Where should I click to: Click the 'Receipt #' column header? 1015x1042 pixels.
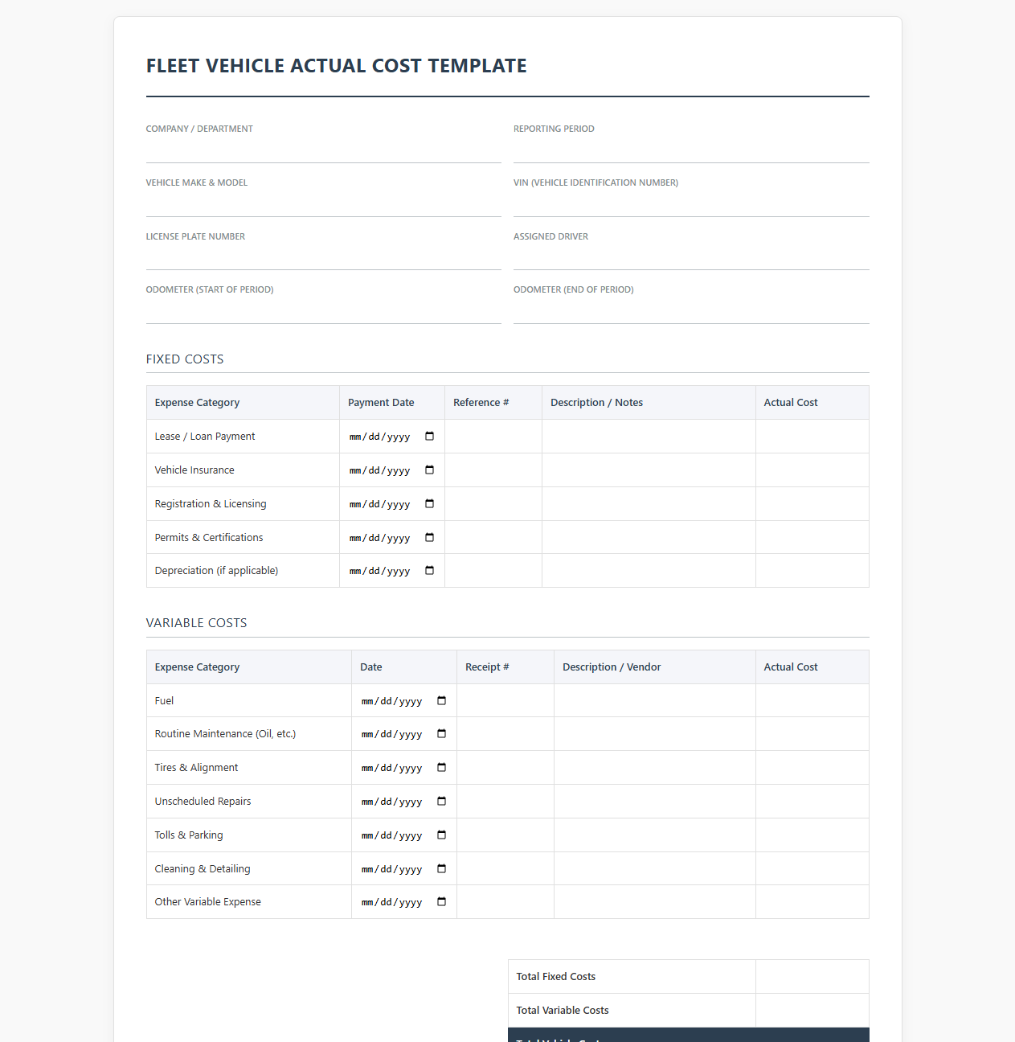(487, 667)
